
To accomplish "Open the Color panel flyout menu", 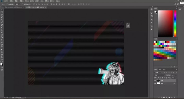I will coord(176,8).
